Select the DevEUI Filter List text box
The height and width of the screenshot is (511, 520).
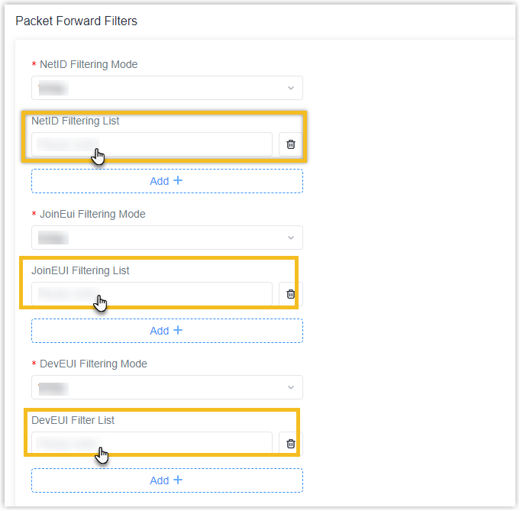(x=151, y=444)
